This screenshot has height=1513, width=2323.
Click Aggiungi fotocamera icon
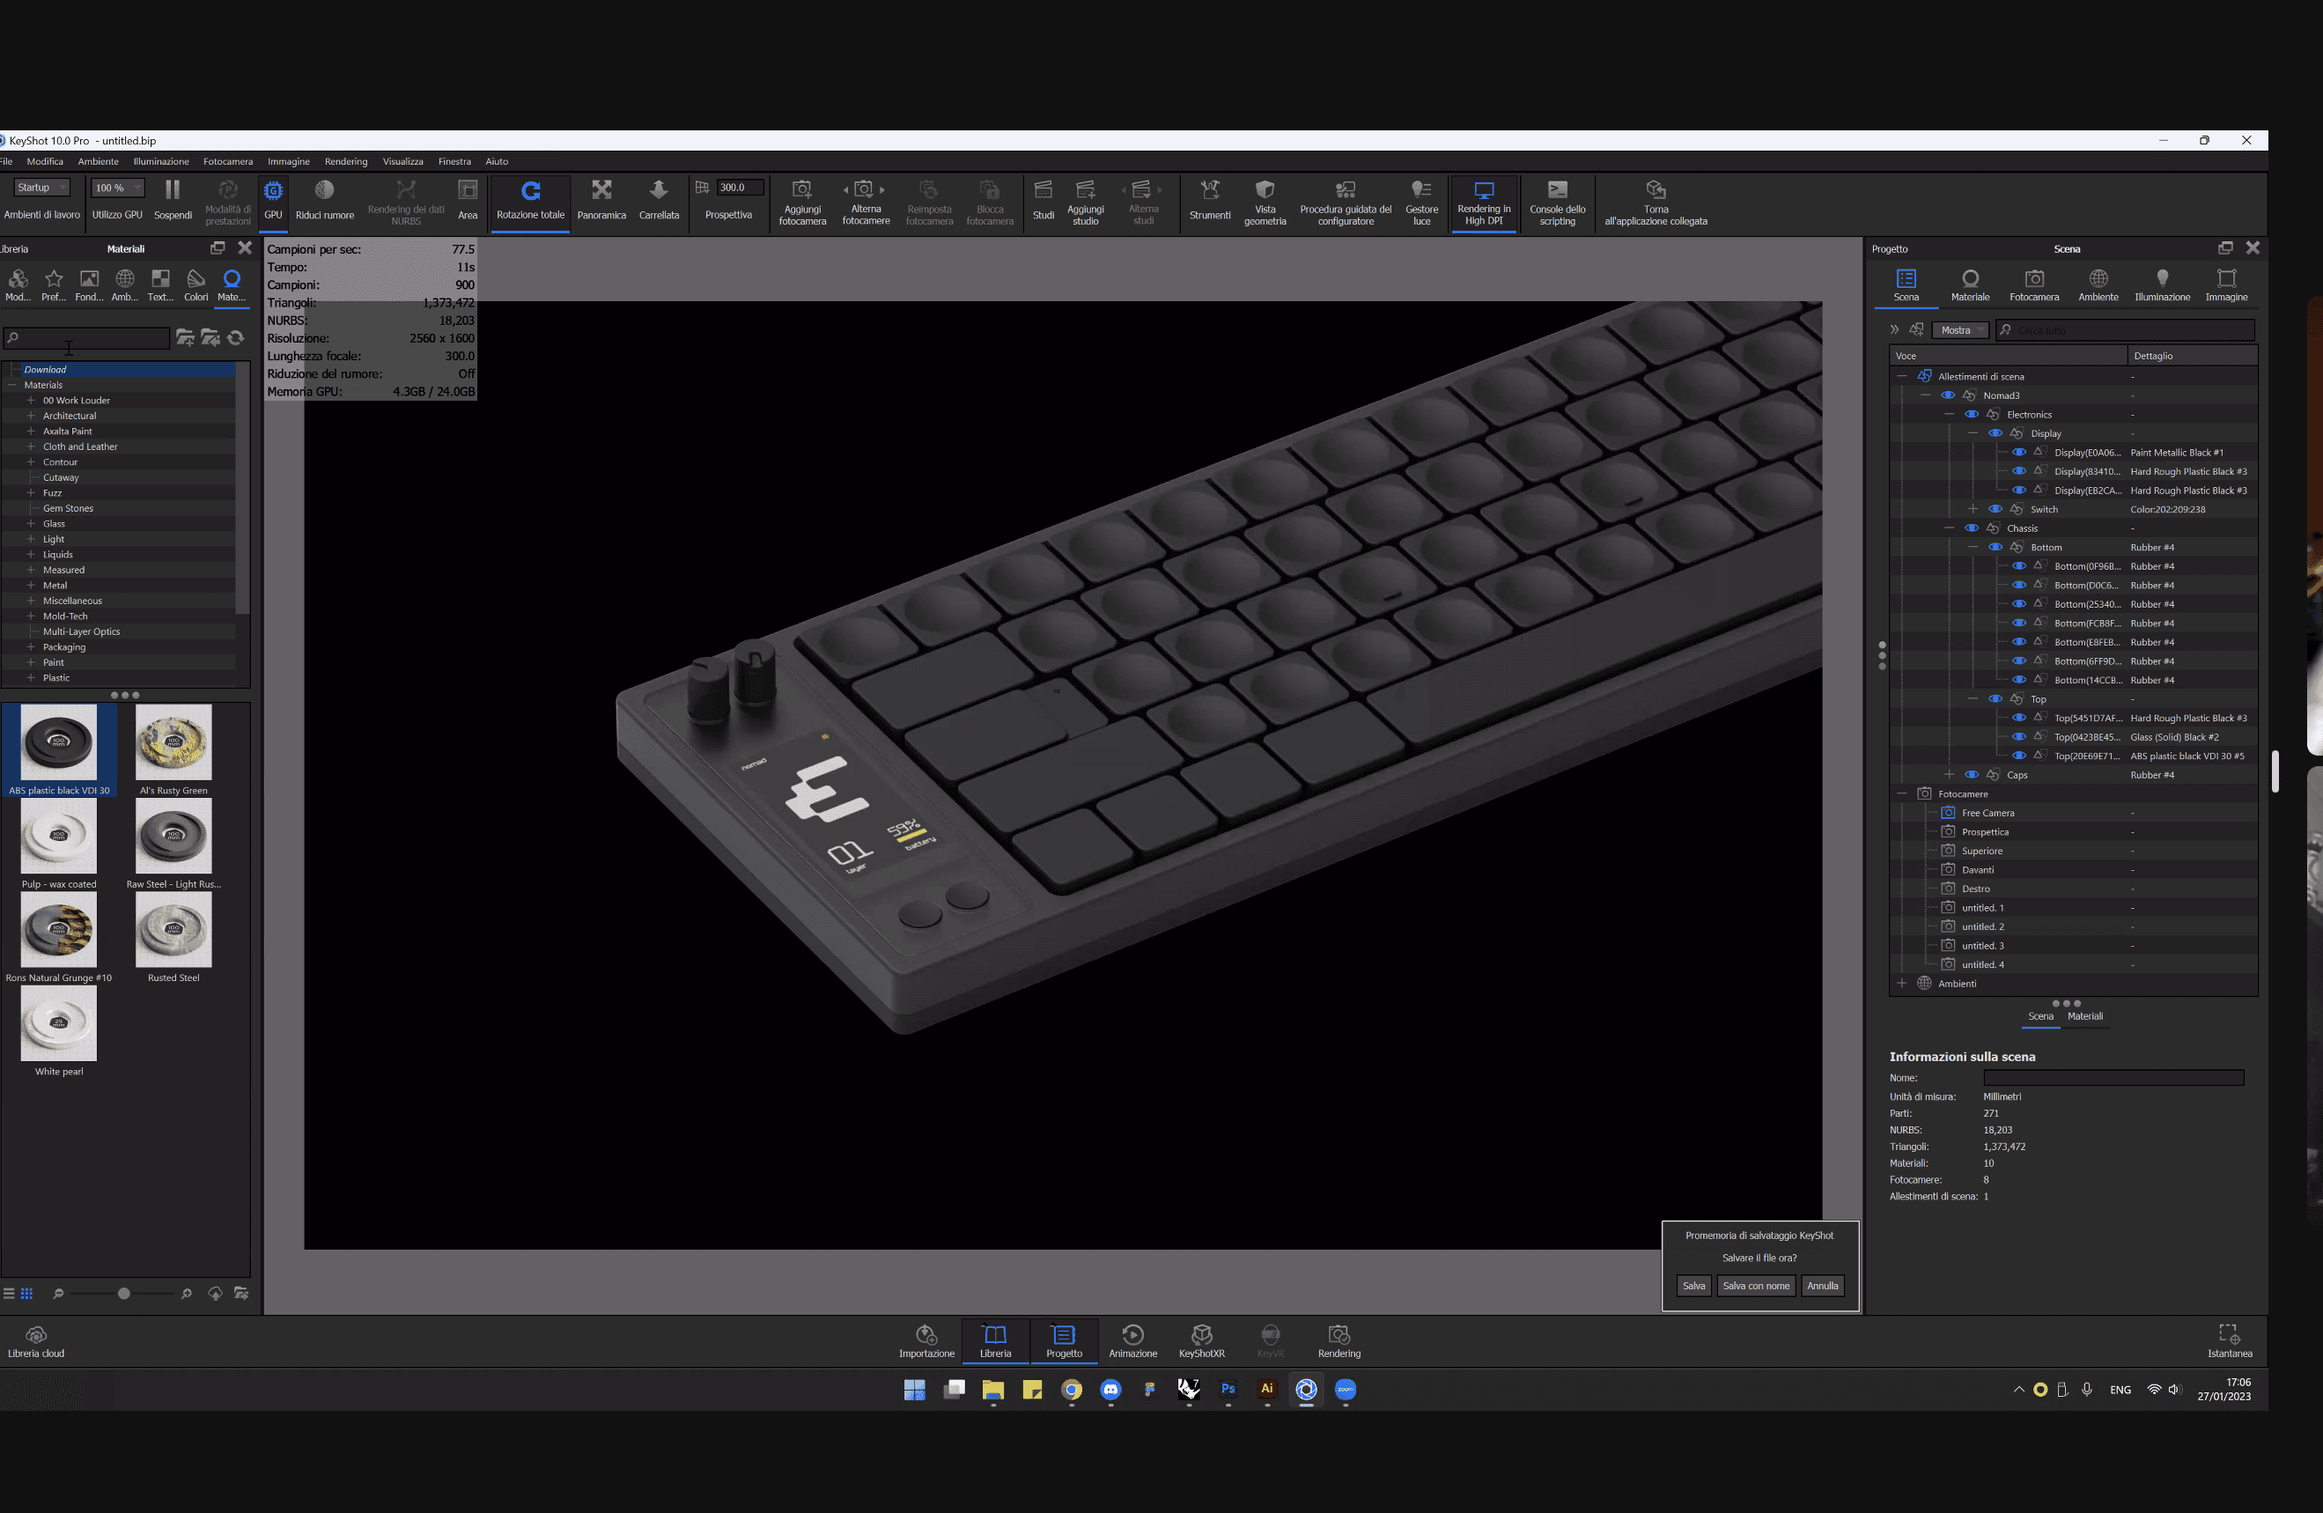801,189
